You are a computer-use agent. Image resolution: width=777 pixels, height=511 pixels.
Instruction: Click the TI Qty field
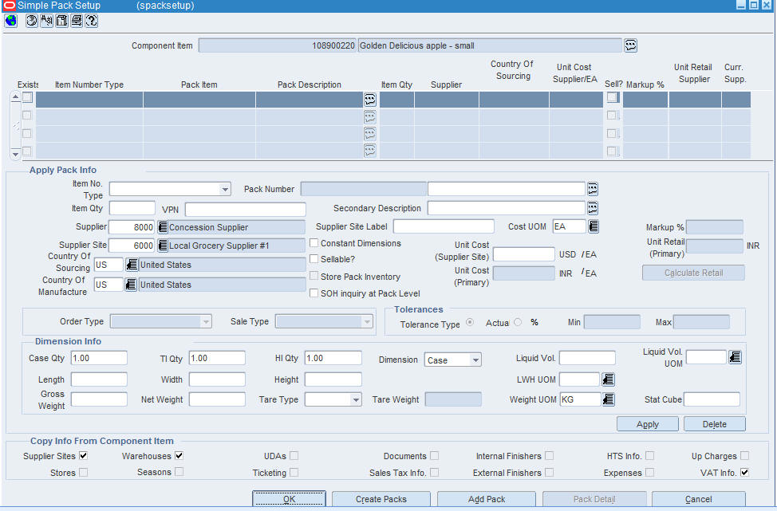217,358
